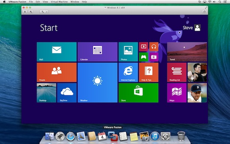230x144 pixels.
Task: Click the AirPlay display icon
Action: click(205, 2)
